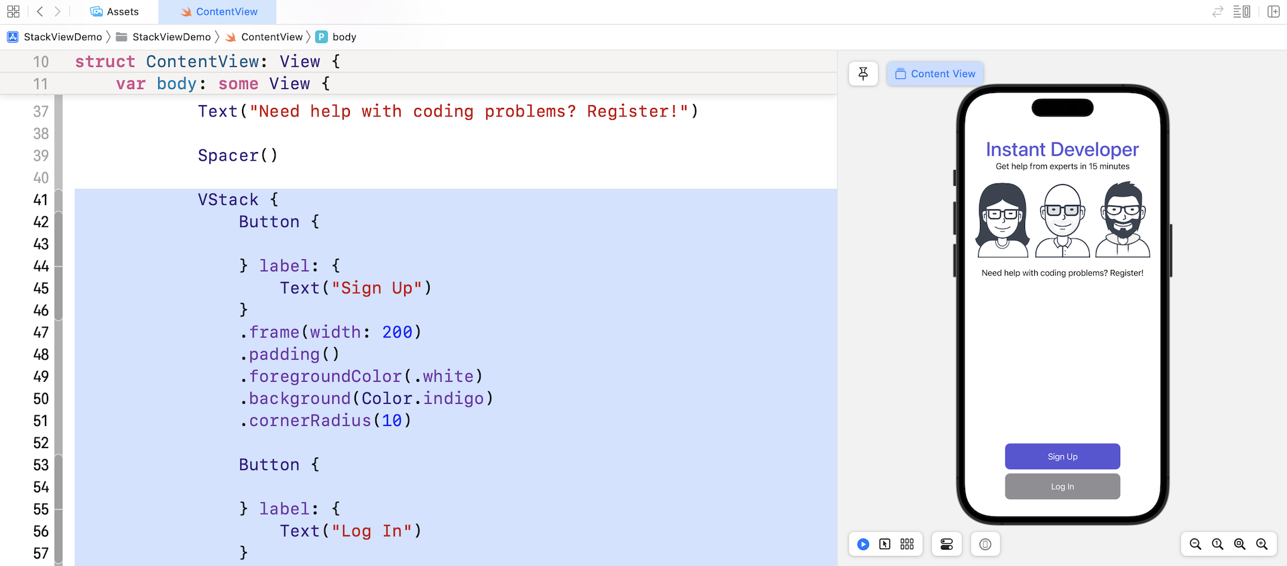Viewport: 1287px width, 566px height.
Task: Go forward in editor history
Action: click(58, 11)
